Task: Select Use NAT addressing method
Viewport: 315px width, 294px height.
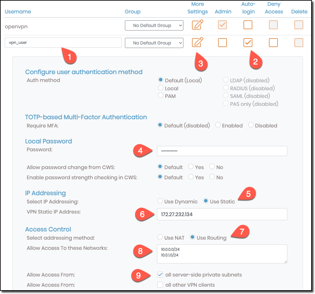Action: (x=160, y=237)
